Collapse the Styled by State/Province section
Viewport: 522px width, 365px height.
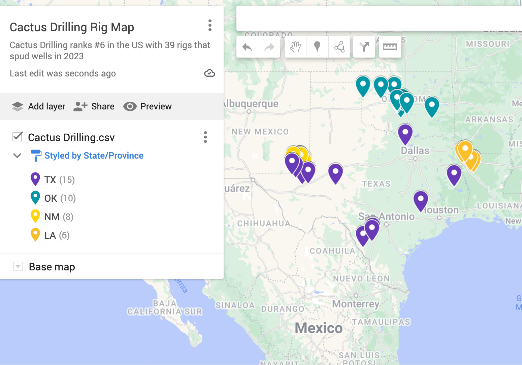click(x=17, y=155)
